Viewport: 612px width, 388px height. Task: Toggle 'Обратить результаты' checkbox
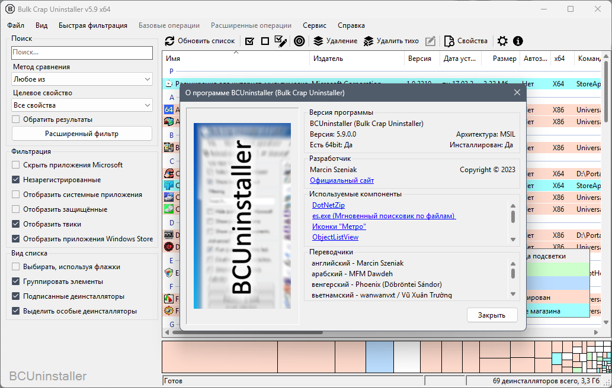point(15,119)
